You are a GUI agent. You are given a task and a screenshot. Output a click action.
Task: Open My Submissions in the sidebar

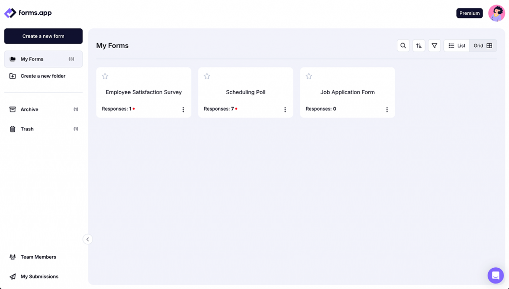(x=39, y=276)
